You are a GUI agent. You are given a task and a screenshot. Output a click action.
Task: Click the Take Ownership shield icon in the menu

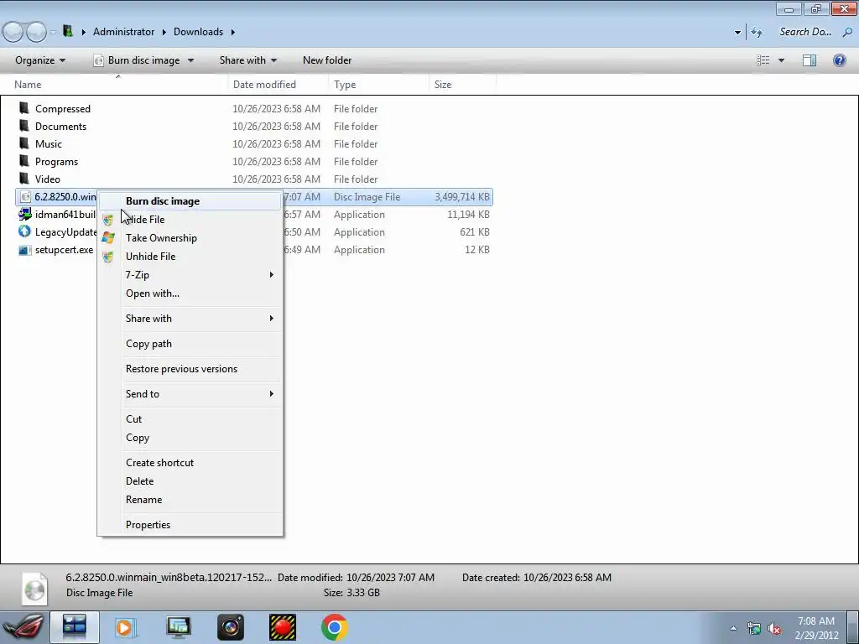(108, 237)
